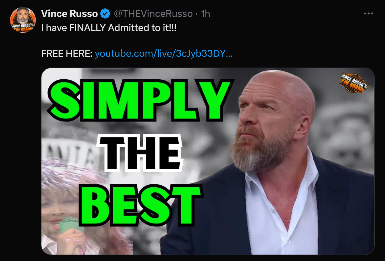Open Vince Russo's profile avatar
This screenshot has height=261, width=385.
[23, 20]
